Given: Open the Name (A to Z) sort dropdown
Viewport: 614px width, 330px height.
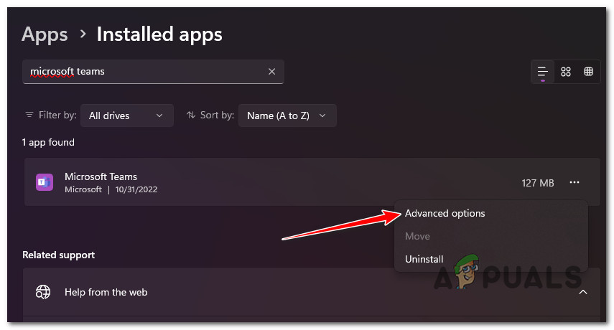Looking at the screenshot, I should [287, 115].
